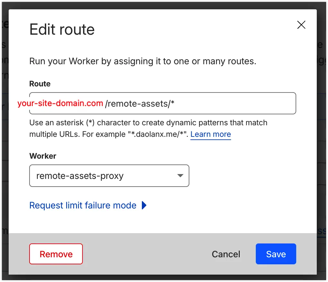Click the Route field label

pyautogui.click(x=40, y=84)
